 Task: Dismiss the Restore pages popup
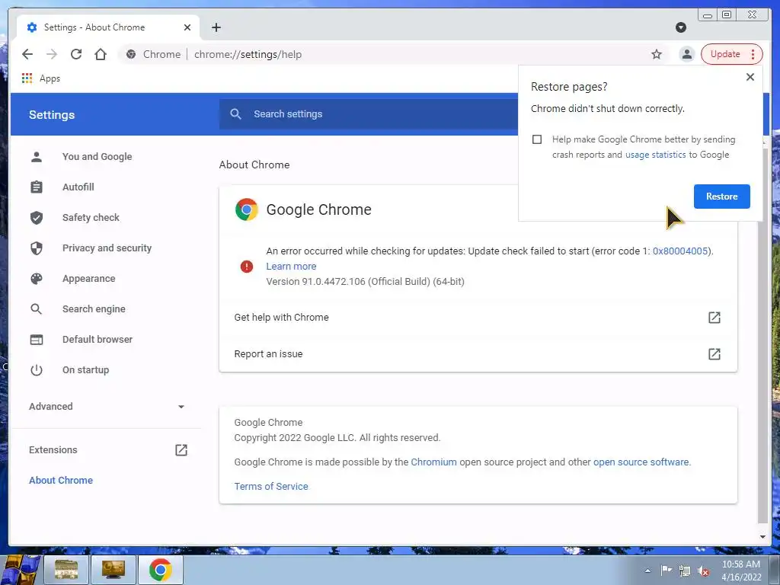coord(750,77)
